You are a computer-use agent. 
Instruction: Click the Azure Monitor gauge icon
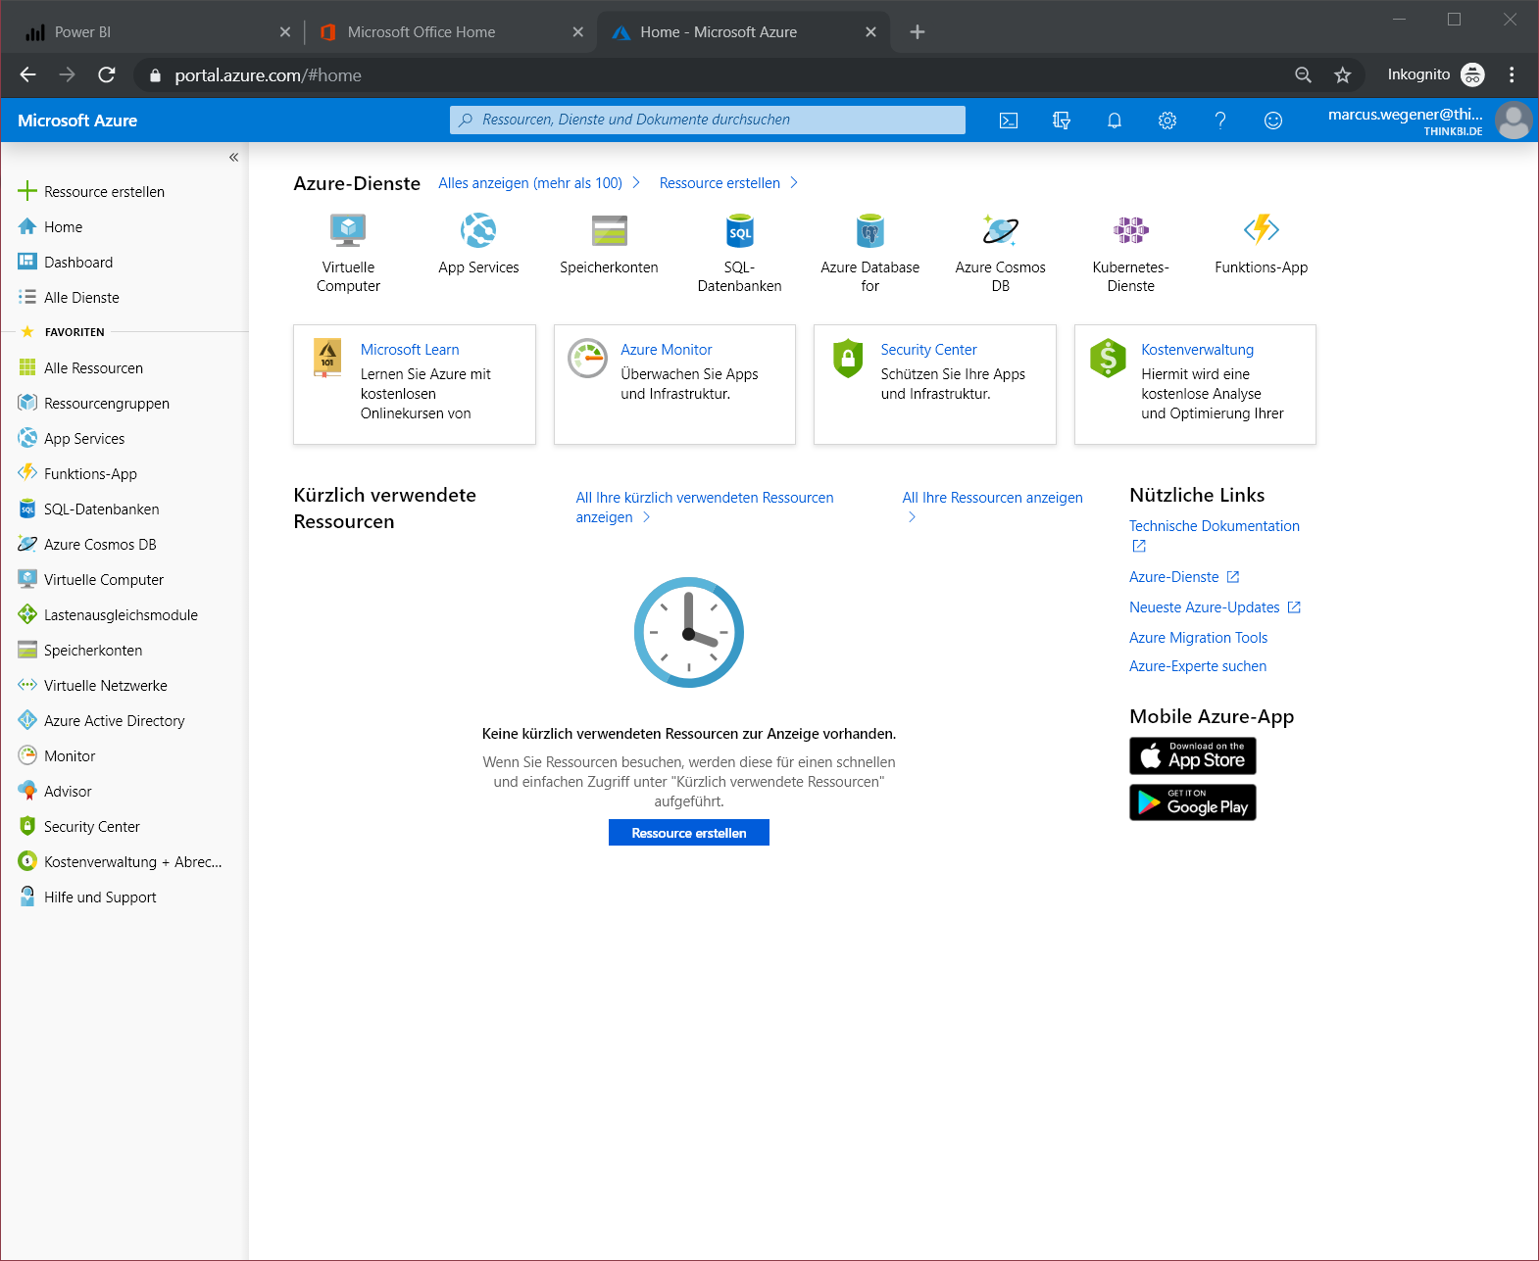pyautogui.click(x=588, y=358)
